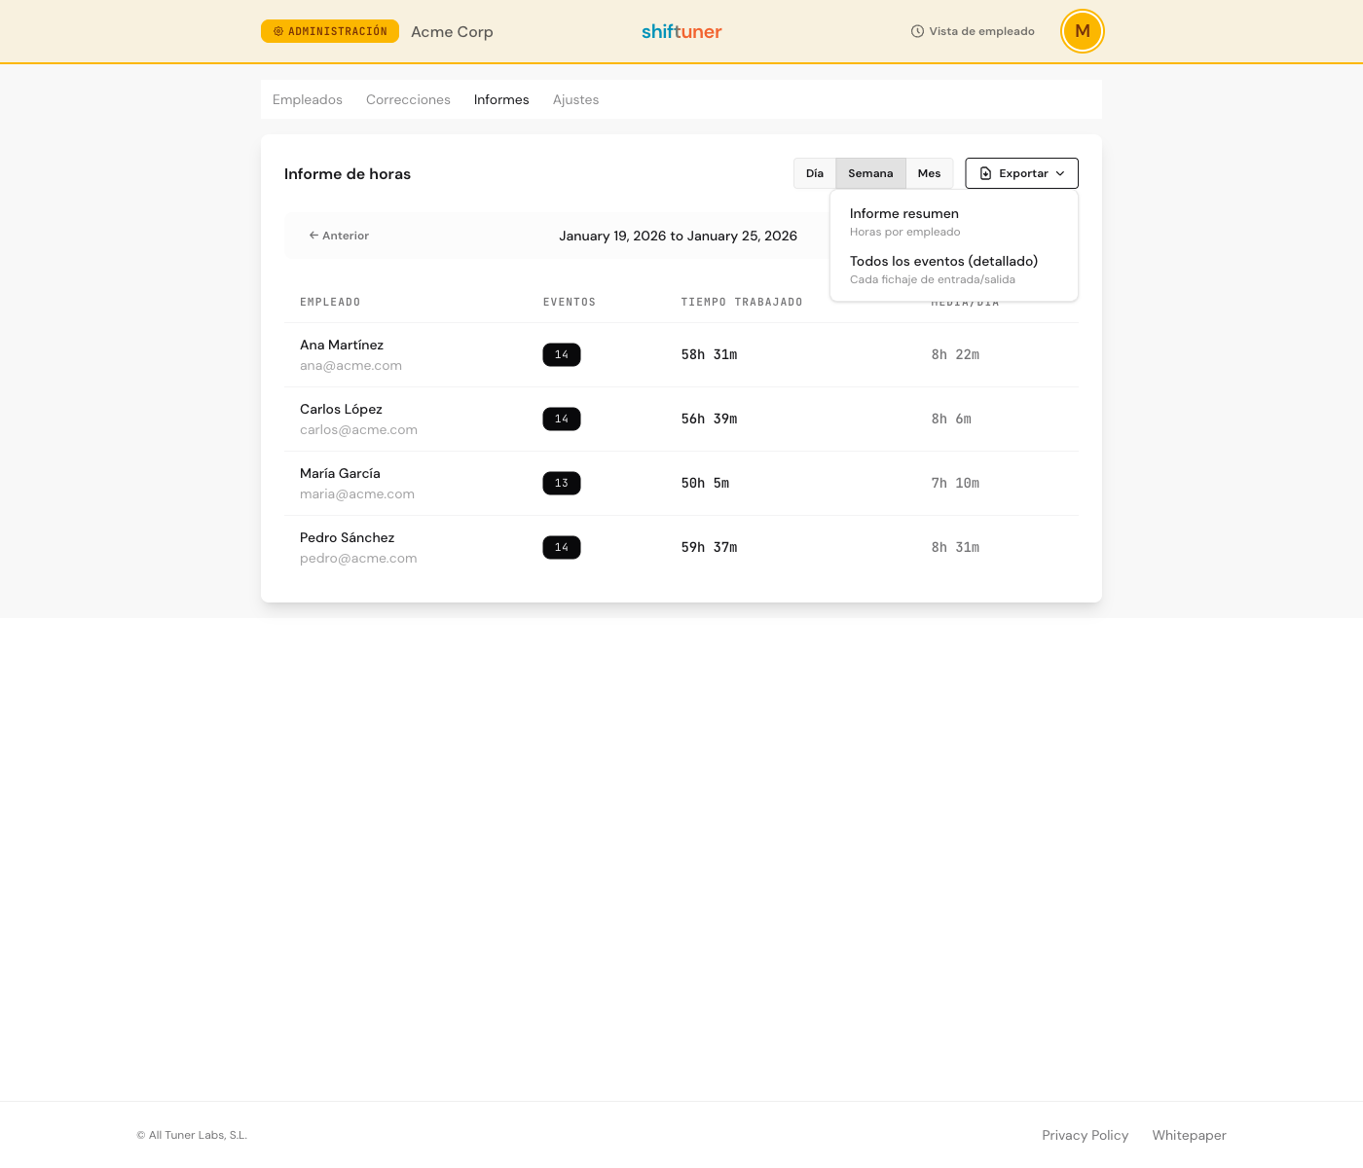The width and height of the screenshot is (1363, 1168).
Task: Select the Pedro Sánchez employee row
Action: click(681, 547)
